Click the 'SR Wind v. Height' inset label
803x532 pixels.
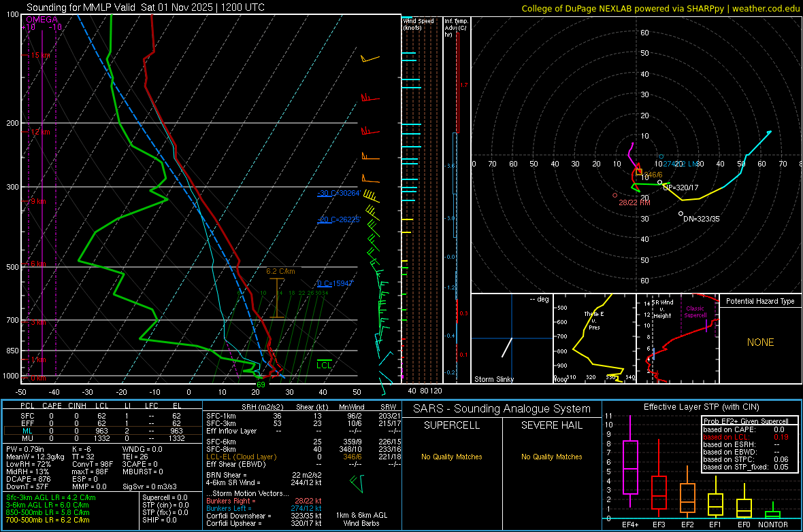(662, 309)
